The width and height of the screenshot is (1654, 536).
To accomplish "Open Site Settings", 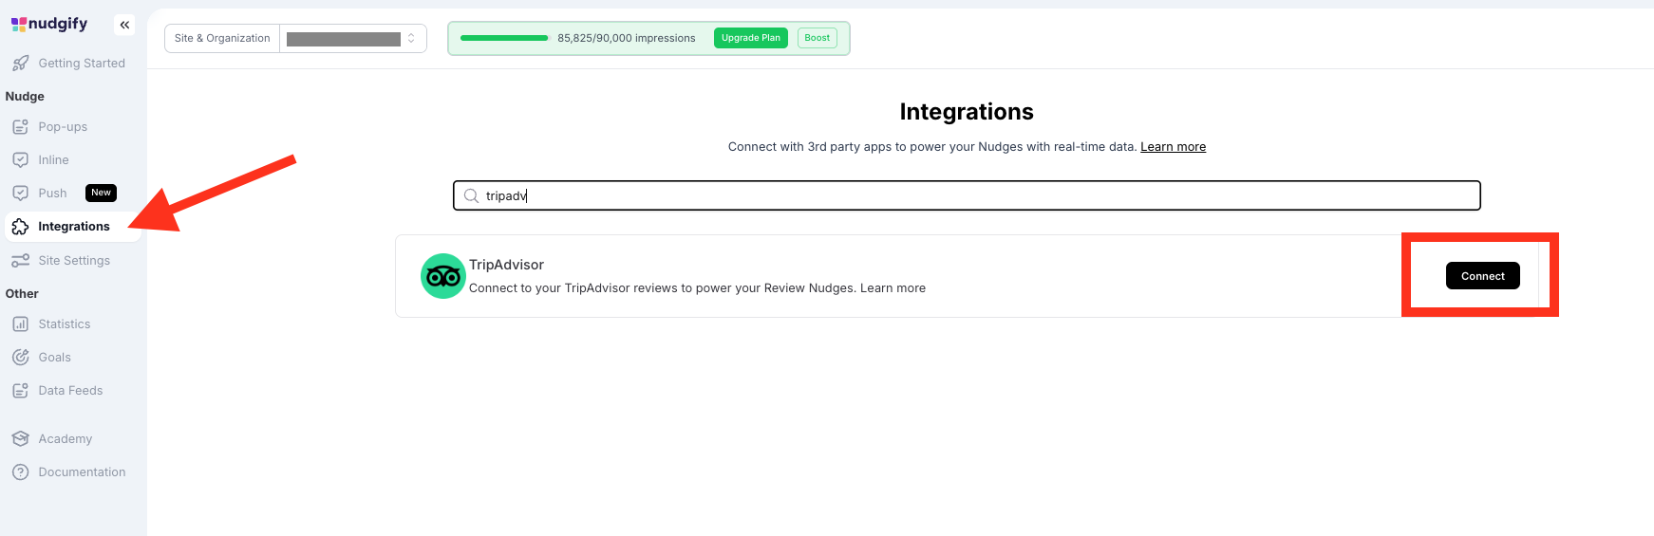I will (73, 261).
